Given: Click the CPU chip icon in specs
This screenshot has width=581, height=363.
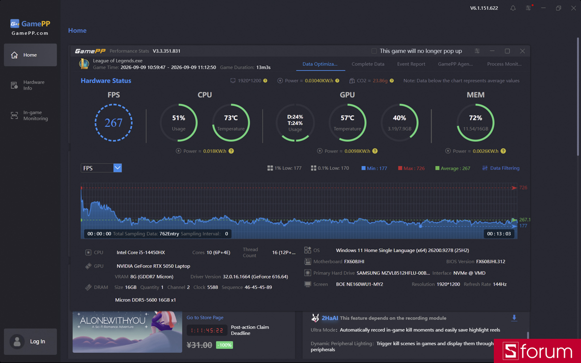Looking at the screenshot, I should point(88,252).
